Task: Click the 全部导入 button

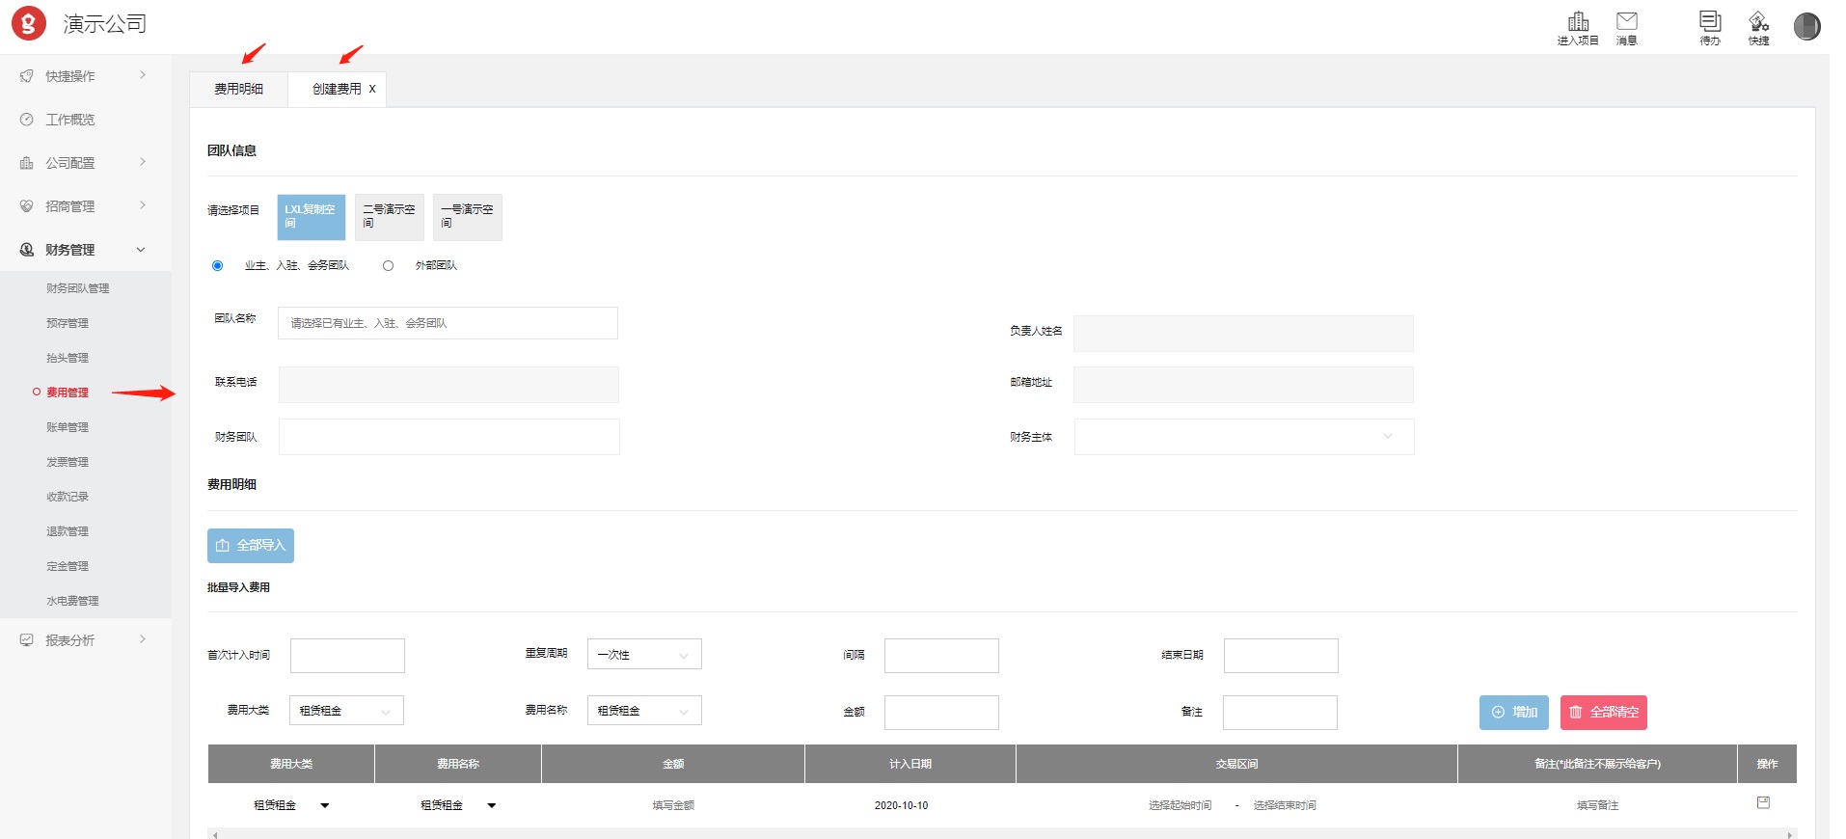Action: point(251,546)
